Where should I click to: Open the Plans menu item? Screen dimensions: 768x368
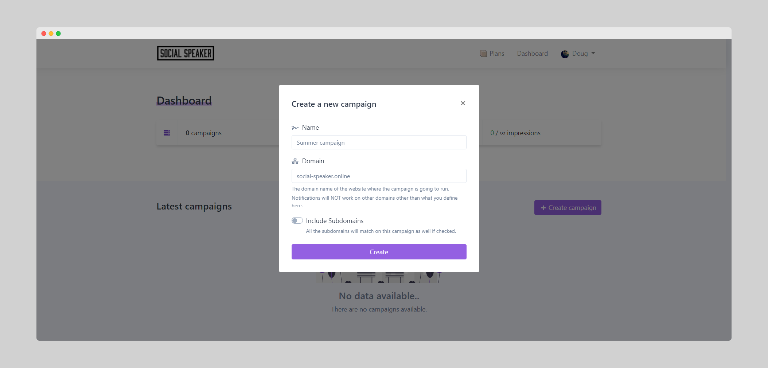coord(492,54)
